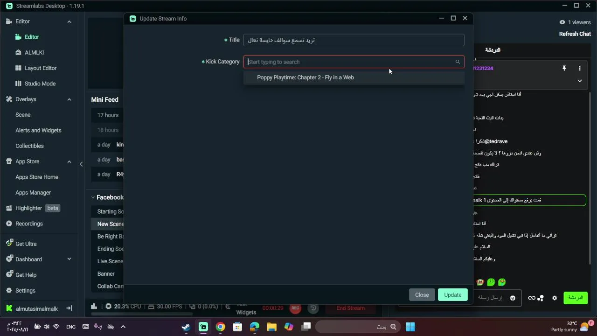Switch to Studio Mode
This screenshot has width=597, height=336.
tap(35, 84)
